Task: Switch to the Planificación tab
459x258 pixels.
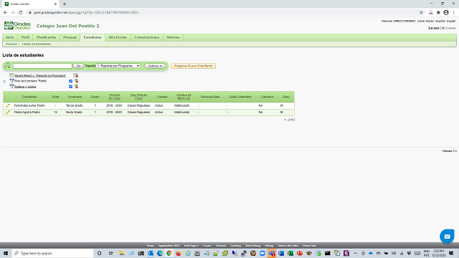Action: (46, 37)
